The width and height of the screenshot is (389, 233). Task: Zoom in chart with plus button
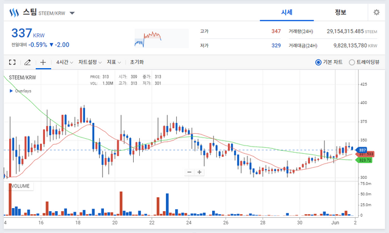(x=199, y=172)
